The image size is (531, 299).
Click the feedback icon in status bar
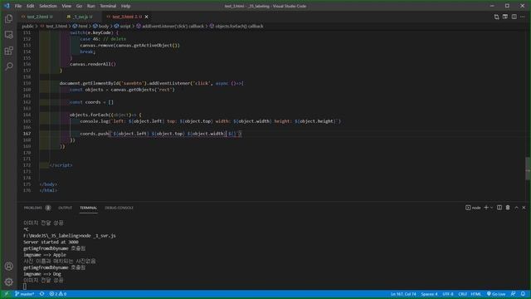point(514,294)
